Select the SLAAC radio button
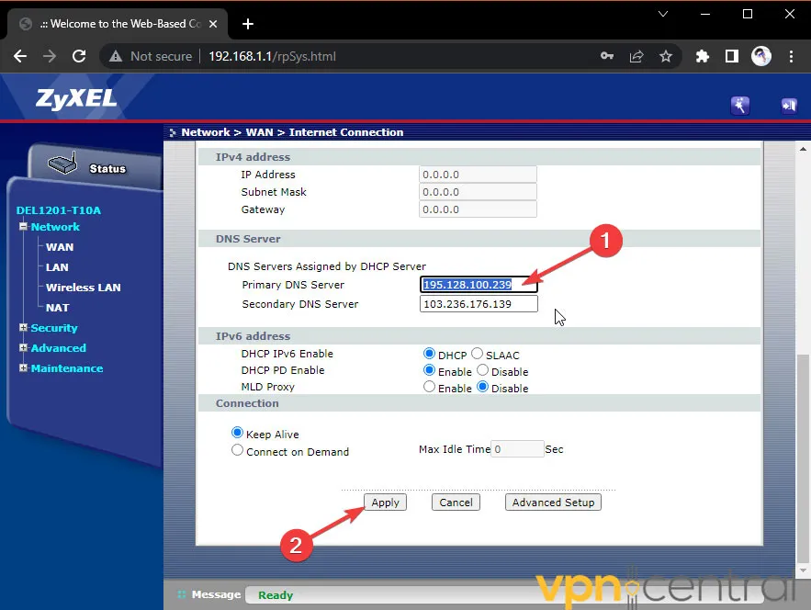This screenshot has height=610, width=811. click(x=477, y=354)
